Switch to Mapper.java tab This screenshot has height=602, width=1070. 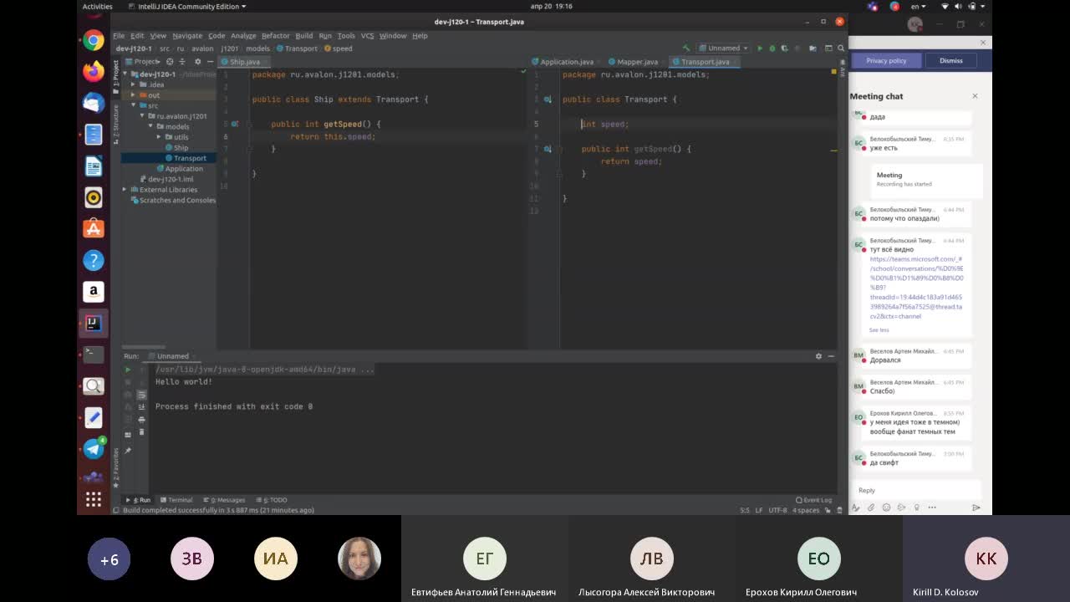point(637,62)
